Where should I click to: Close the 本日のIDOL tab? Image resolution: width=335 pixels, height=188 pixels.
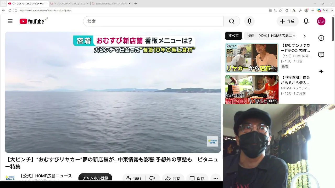coord(87,4)
